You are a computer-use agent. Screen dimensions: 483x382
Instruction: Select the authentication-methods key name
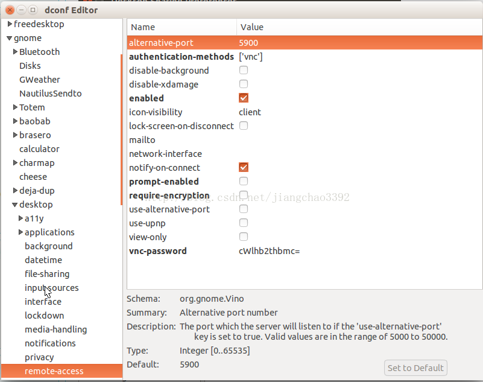coord(182,56)
